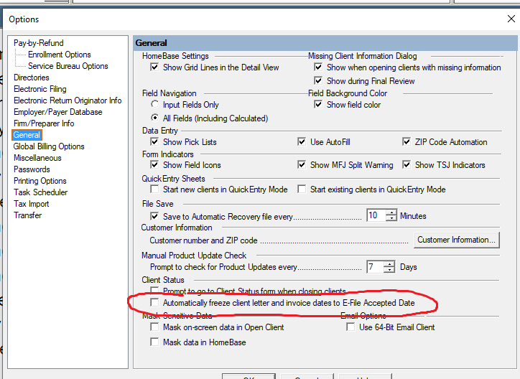Enable automatic freeze of client letter dates
The height and width of the screenshot is (379, 520).
(154, 303)
